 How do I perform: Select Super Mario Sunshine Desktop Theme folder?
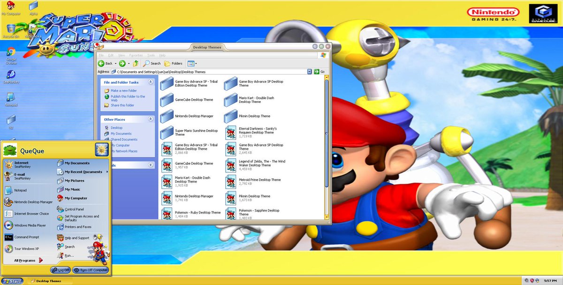click(189, 132)
